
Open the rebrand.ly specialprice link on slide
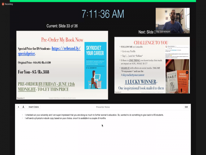(x=66, y=49)
